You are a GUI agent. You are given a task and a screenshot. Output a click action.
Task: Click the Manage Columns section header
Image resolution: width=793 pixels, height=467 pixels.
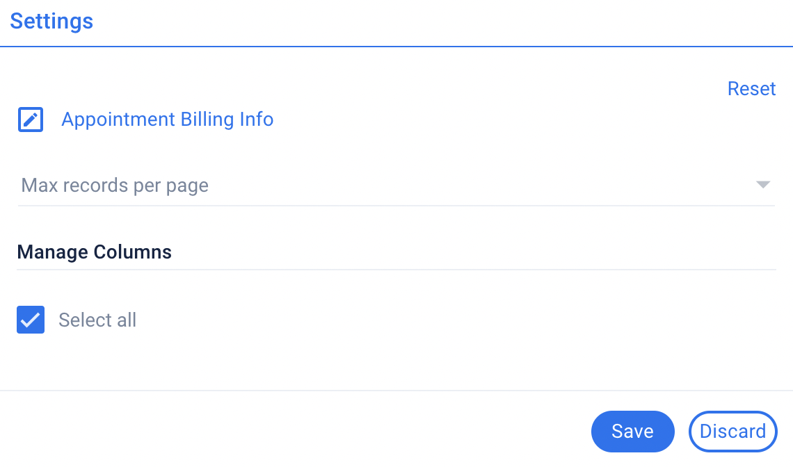pos(94,252)
